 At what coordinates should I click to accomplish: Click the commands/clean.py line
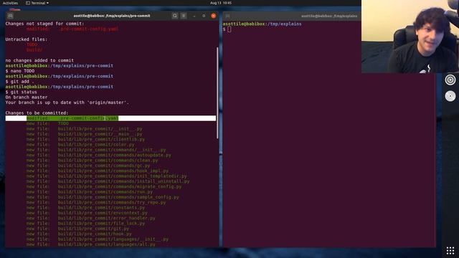click(x=93, y=161)
